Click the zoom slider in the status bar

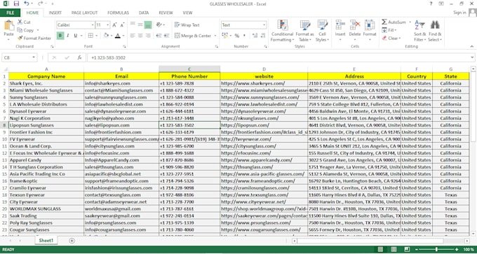tap(436, 249)
